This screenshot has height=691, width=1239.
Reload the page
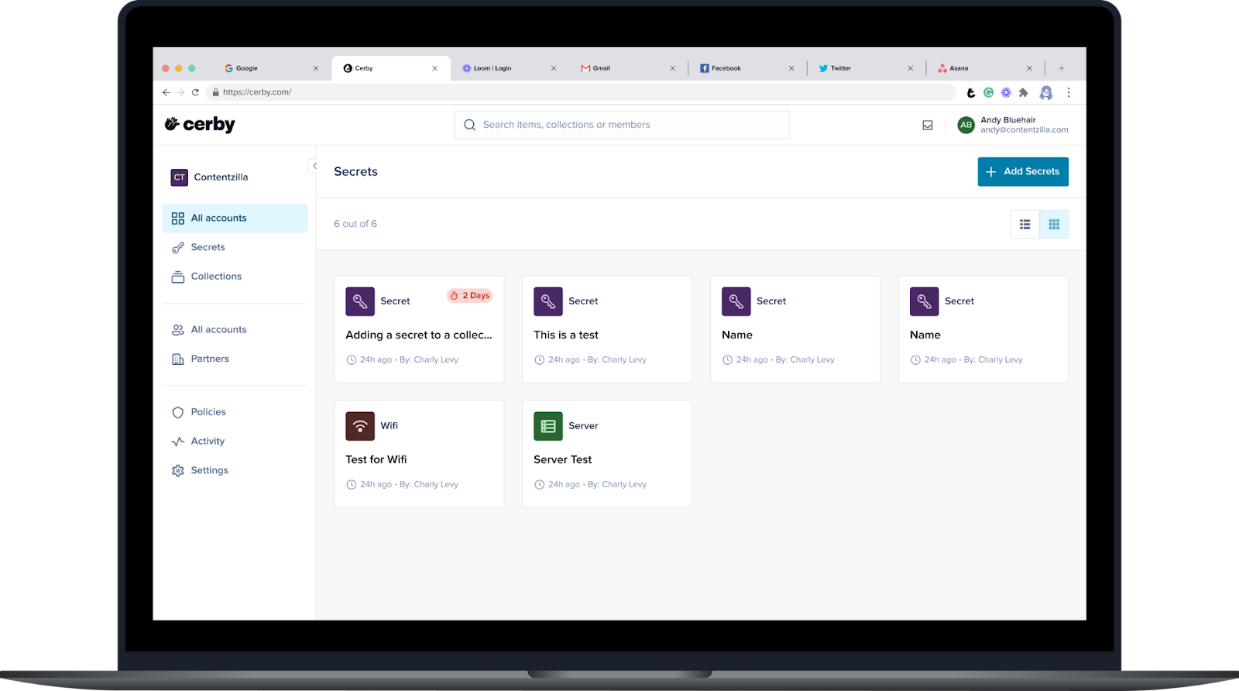[195, 92]
